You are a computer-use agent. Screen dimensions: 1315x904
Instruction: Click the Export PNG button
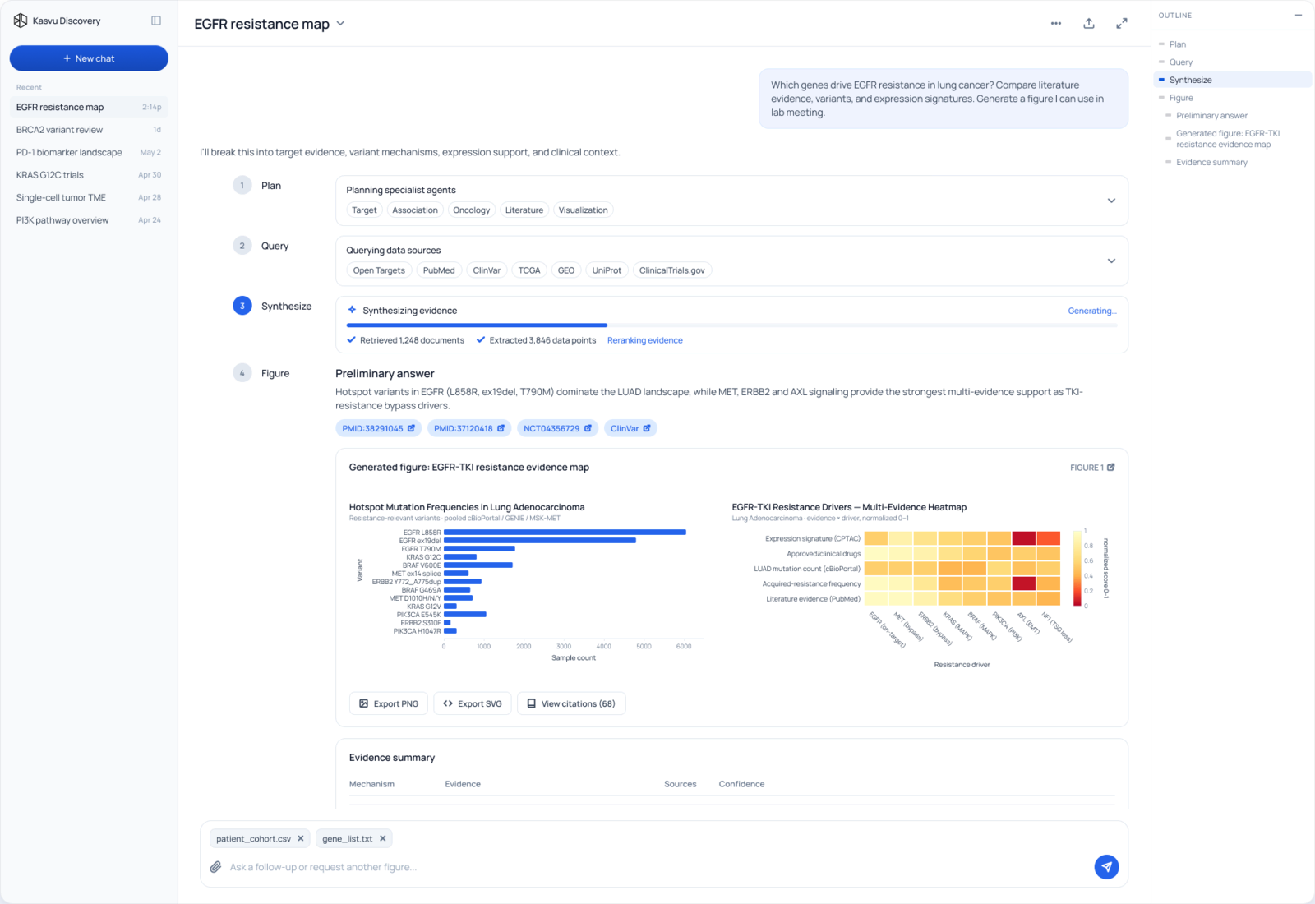click(389, 703)
